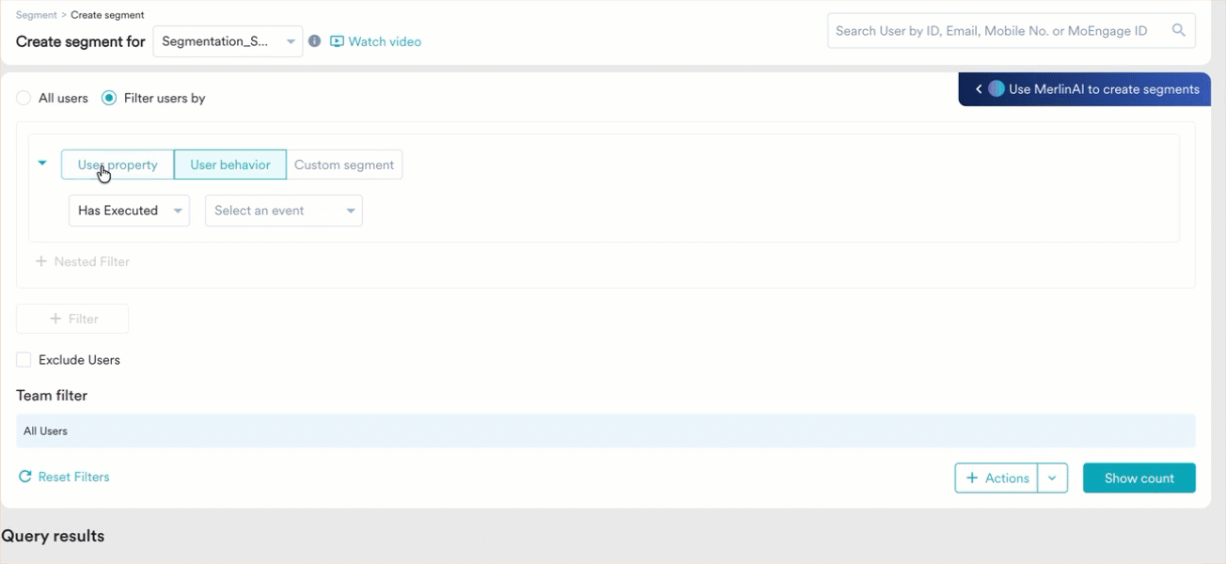Switch to the User property tab
This screenshot has width=1226, height=564.
117,164
